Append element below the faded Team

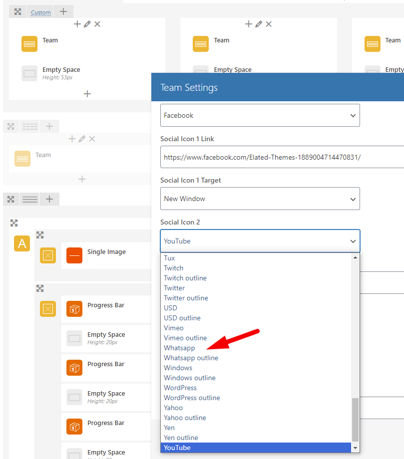click(82, 179)
